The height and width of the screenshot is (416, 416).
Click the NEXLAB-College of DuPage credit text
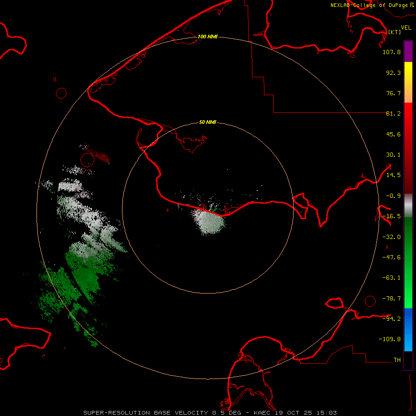tap(372, 5)
